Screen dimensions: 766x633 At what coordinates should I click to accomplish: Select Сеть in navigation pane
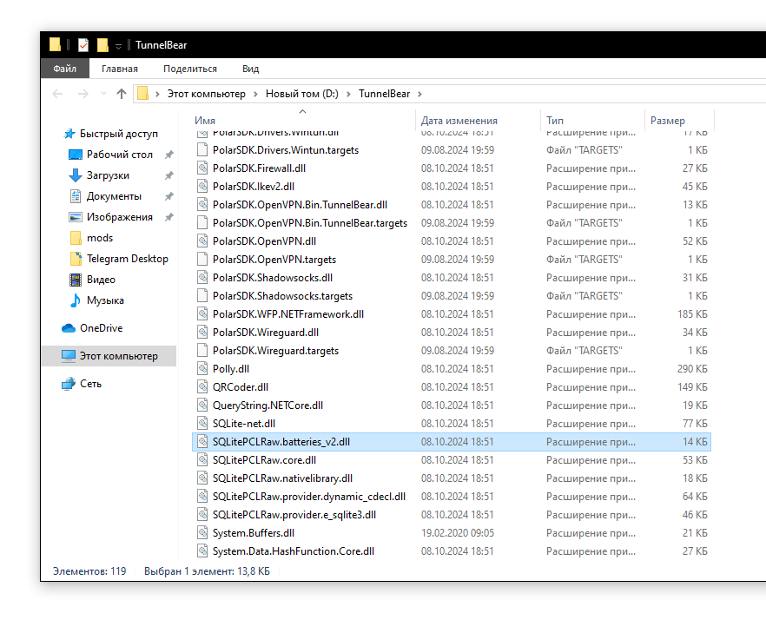pyautogui.click(x=91, y=384)
